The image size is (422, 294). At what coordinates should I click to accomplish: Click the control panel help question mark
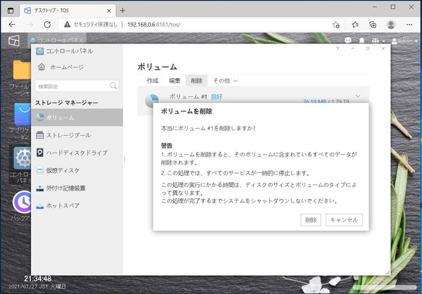(337, 49)
